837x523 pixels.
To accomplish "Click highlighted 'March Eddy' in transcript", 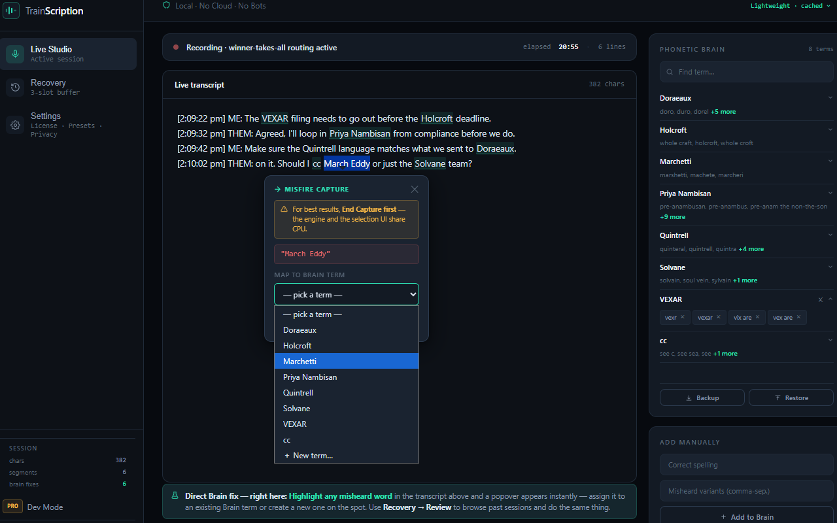I will point(347,163).
